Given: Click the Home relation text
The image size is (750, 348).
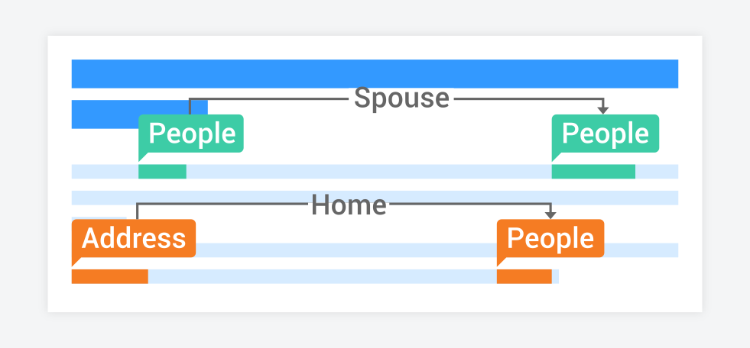Looking at the screenshot, I should [x=349, y=205].
